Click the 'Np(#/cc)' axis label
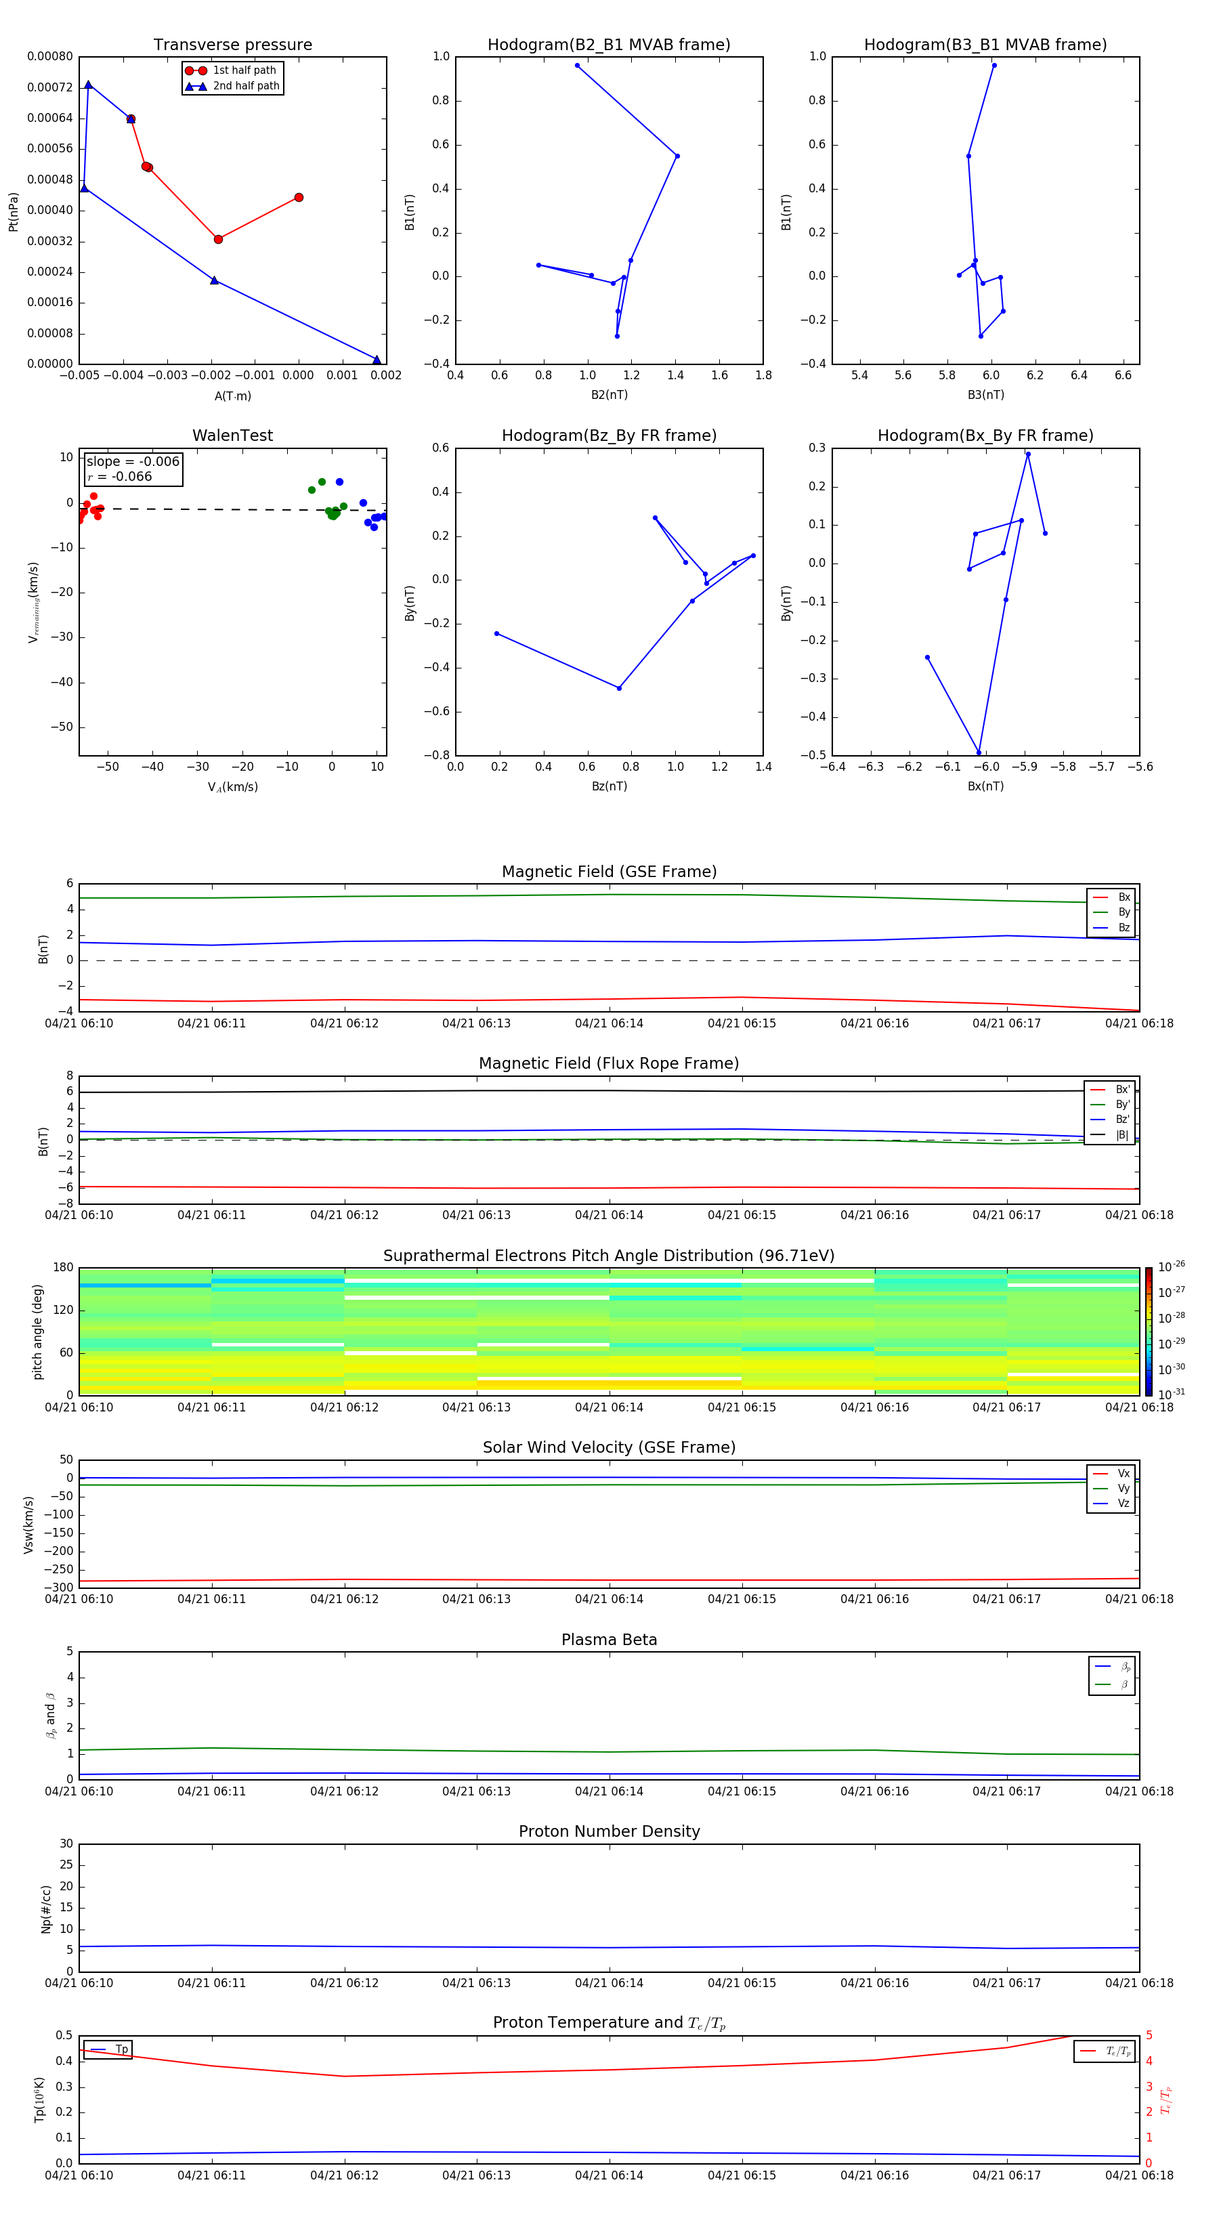 tap(46, 1909)
